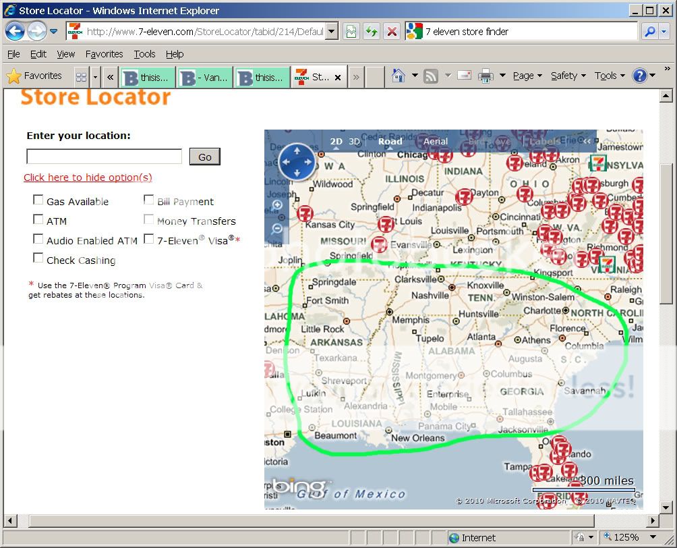The image size is (677, 548).
Task: Collapse the map toolbar with double chevron
Action: point(587,141)
